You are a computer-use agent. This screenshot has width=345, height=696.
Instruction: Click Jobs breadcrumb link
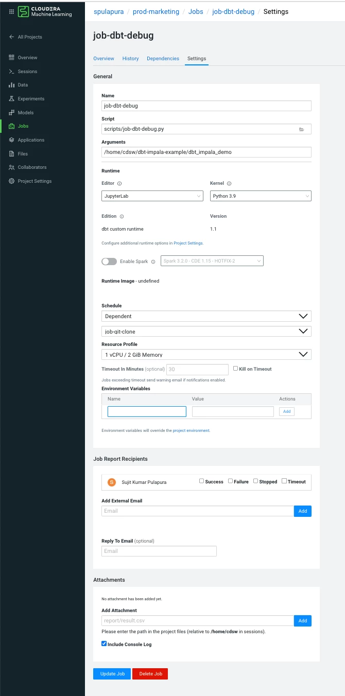coord(196,11)
